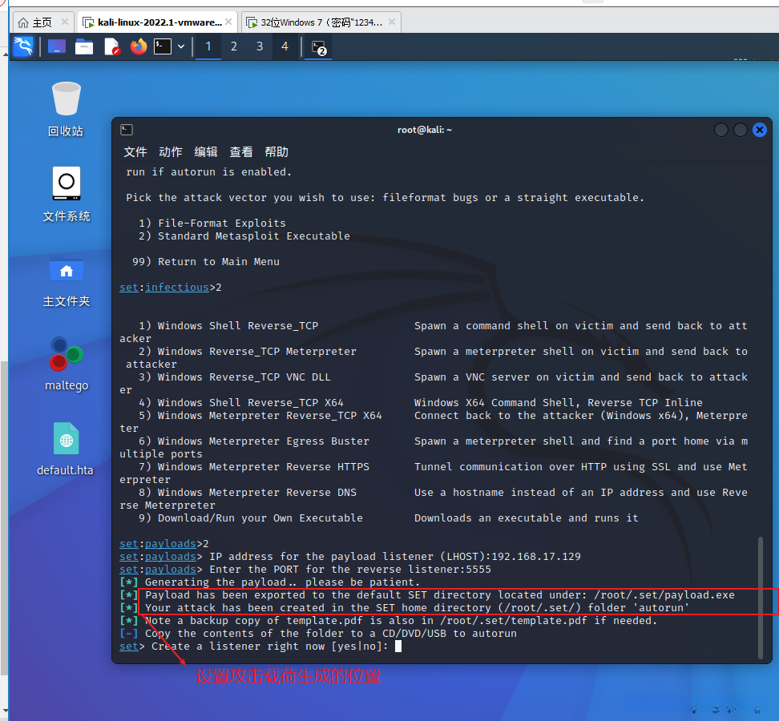
Task: Close the kali-linux-2022.1 tab
Action: click(228, 22)
